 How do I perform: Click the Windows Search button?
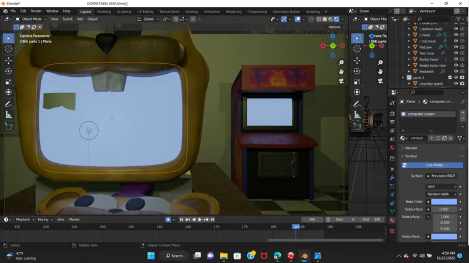tap(174, 256)
